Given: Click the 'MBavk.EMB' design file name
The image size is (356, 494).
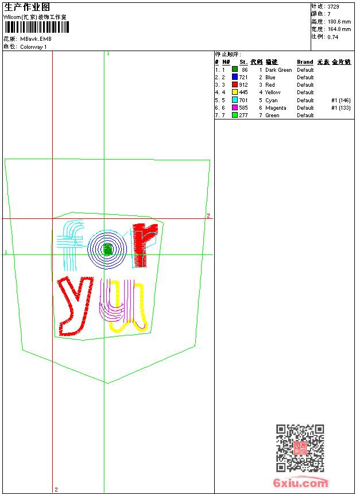Looking at the screenshot, I should coord(36,39).
